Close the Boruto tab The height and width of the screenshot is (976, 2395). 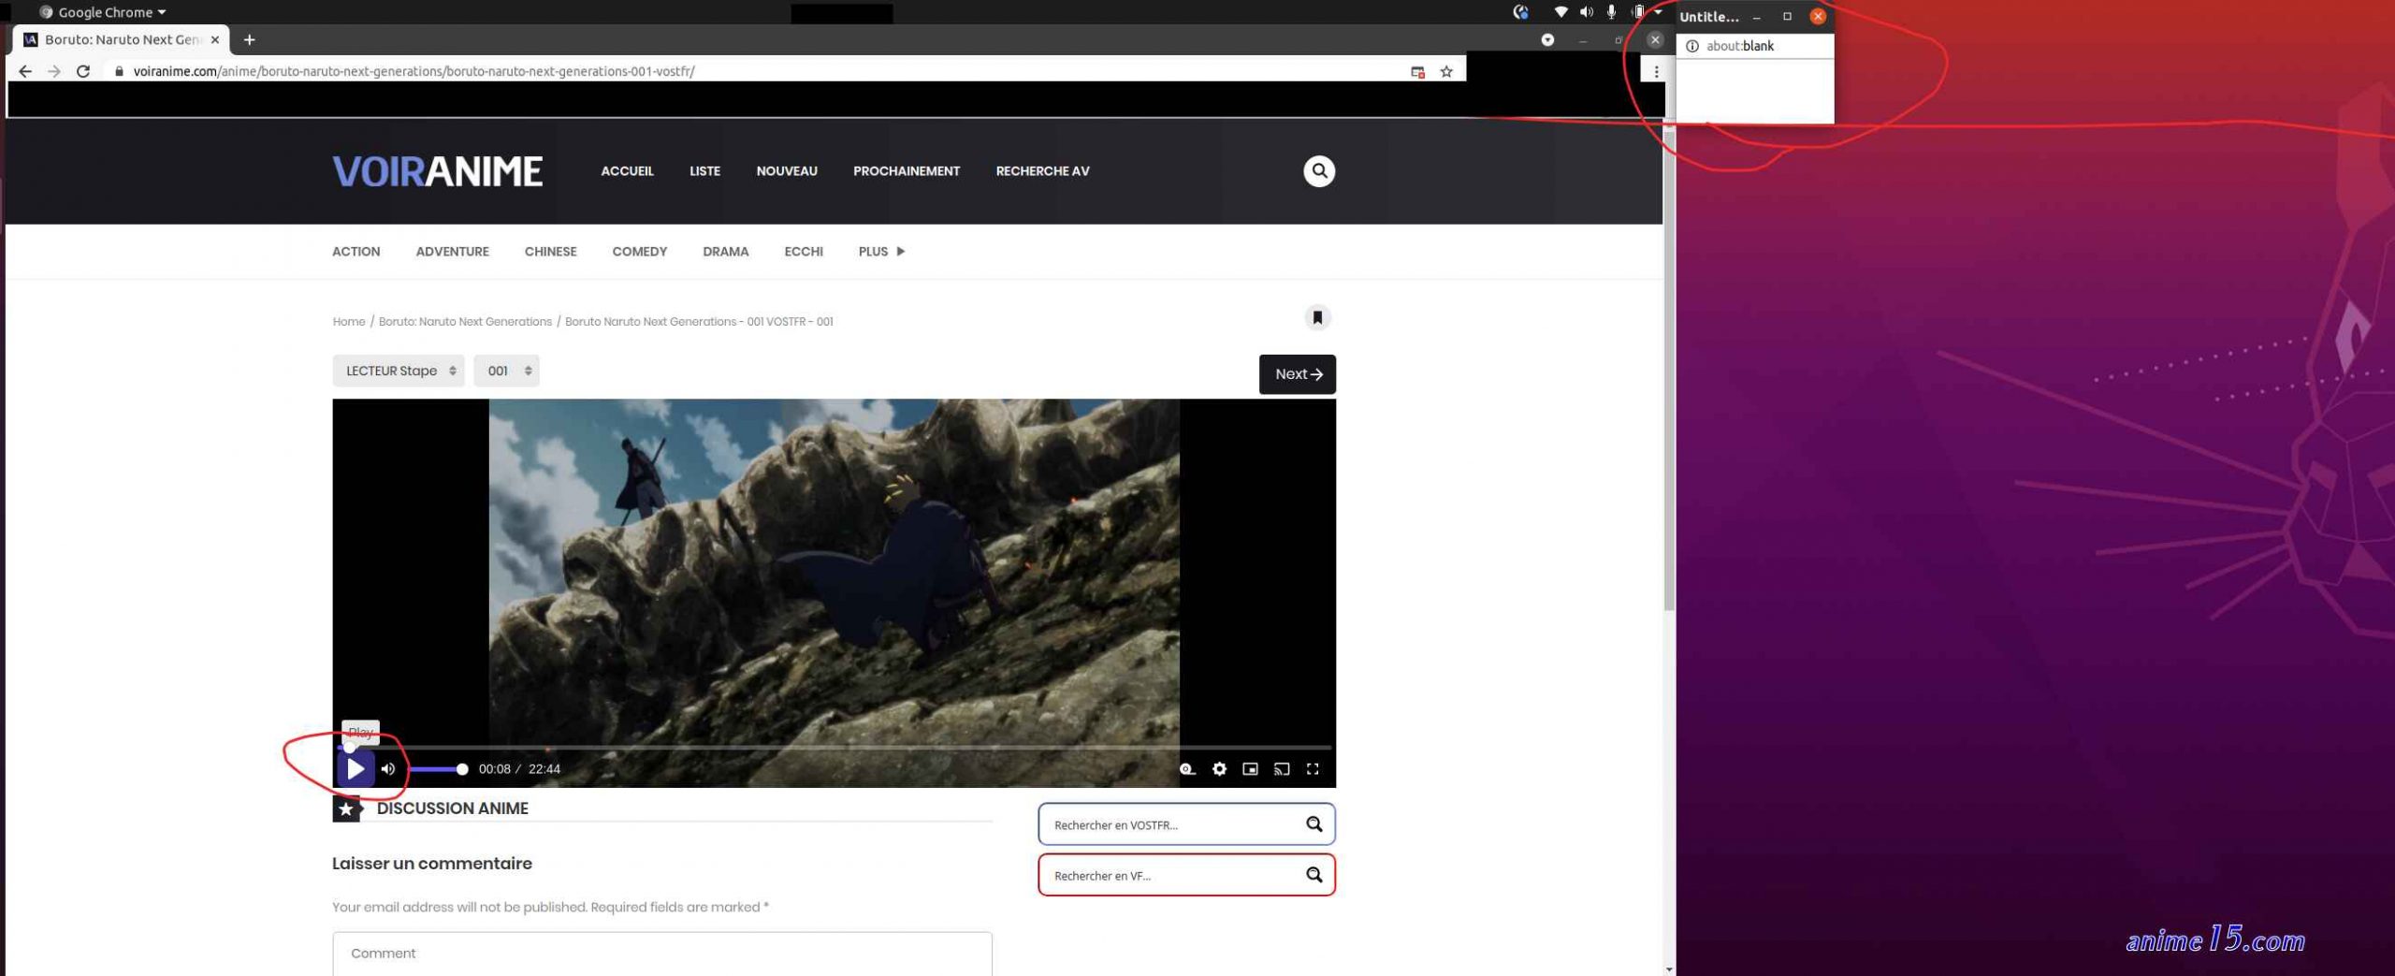coord(215,39)
